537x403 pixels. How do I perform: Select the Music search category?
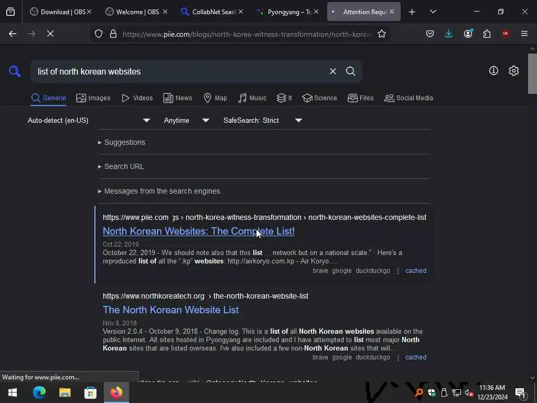point(252,98)
